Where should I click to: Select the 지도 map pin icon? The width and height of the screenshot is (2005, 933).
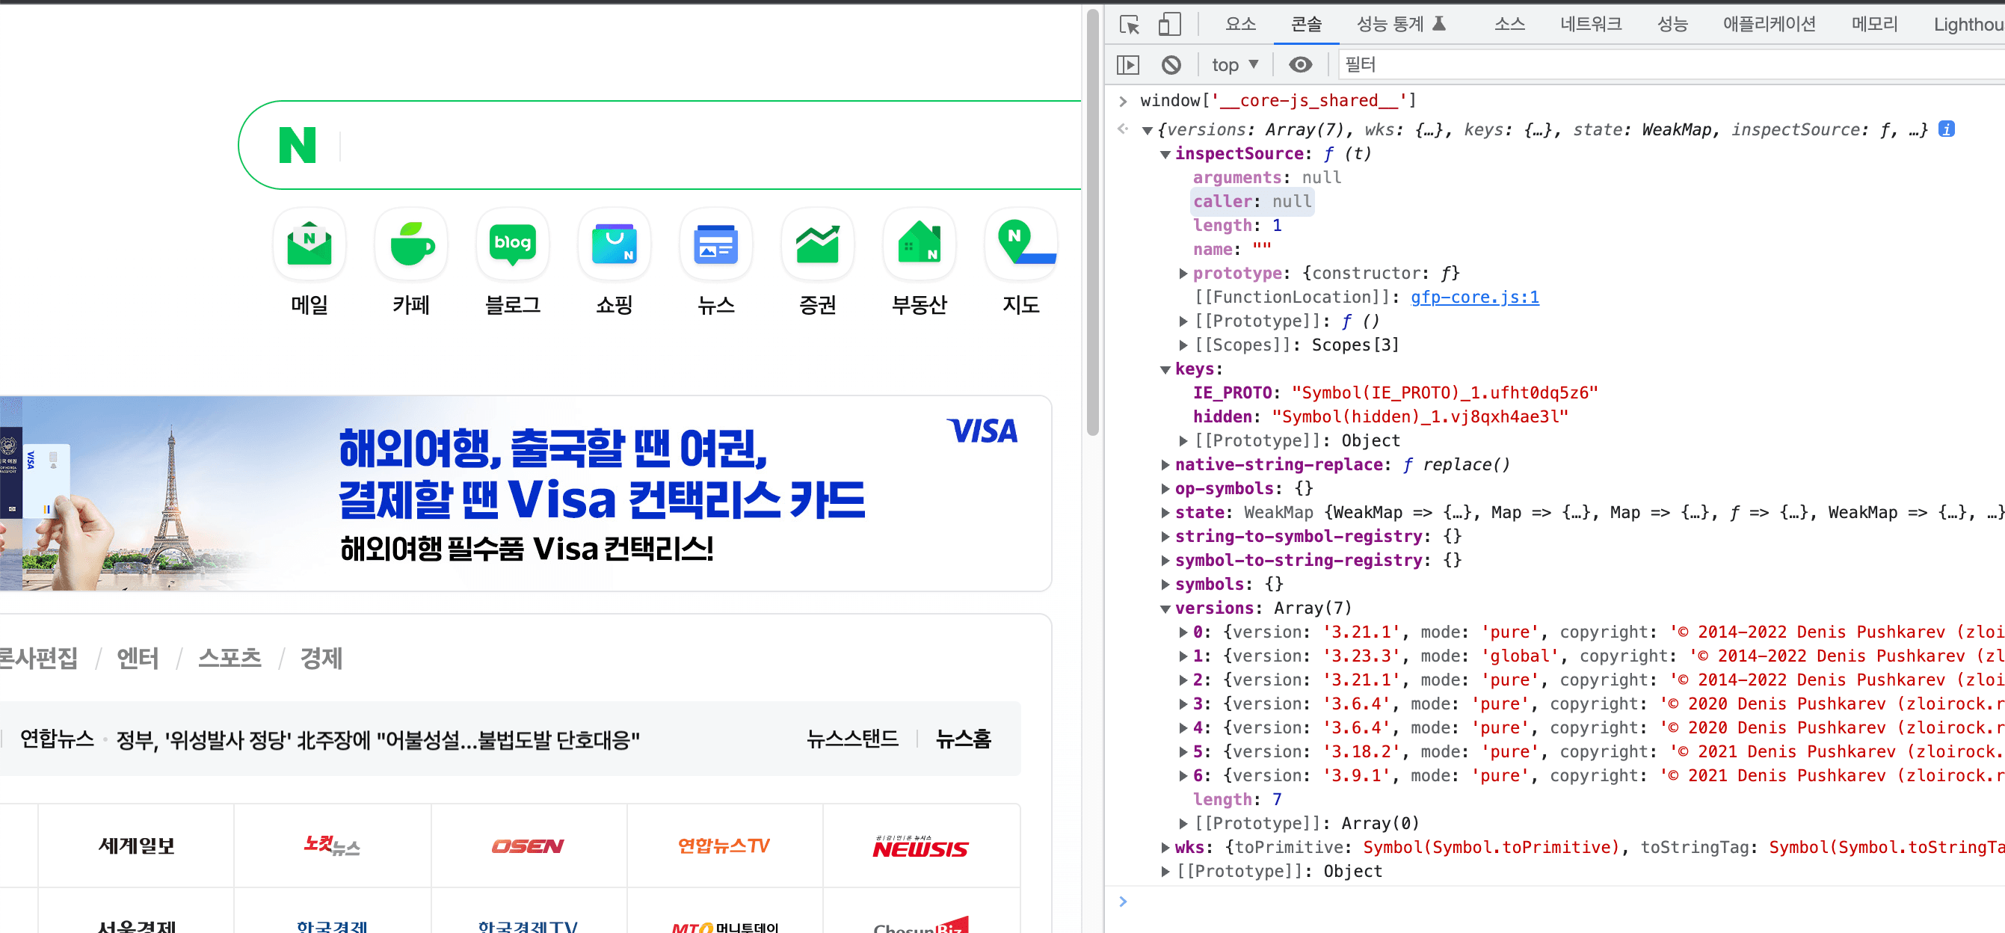tap(1020, 244)
